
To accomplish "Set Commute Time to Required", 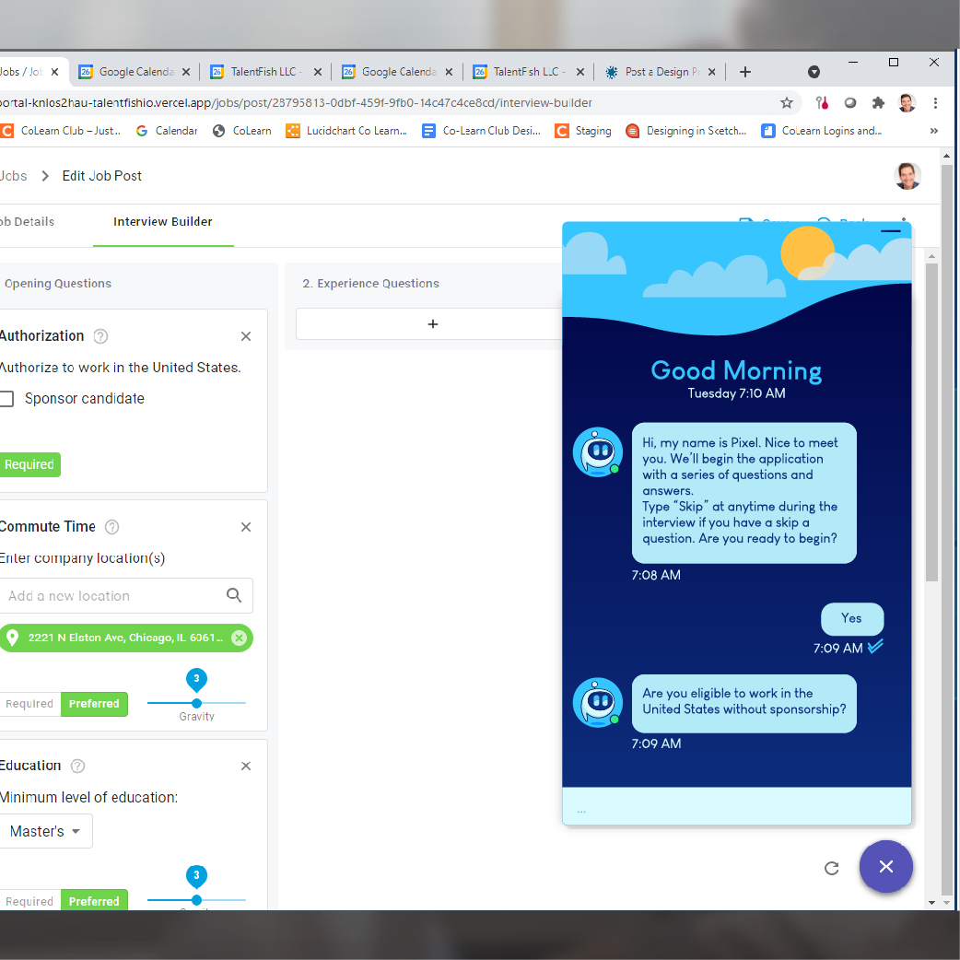I will pyautogui.click(x=29, y=704).
